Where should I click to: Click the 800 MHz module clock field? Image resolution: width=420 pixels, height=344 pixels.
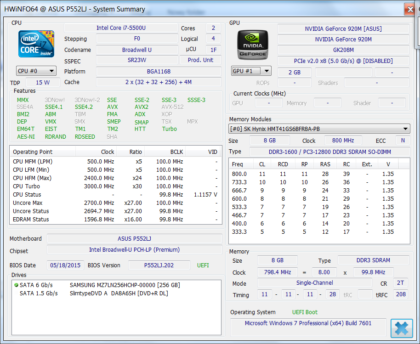343,141
